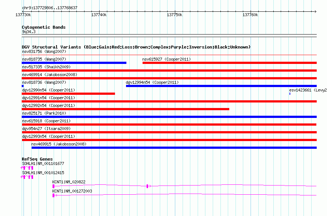Select the nsv469914 (Jakobsson2008) red bar

[169, 78]
